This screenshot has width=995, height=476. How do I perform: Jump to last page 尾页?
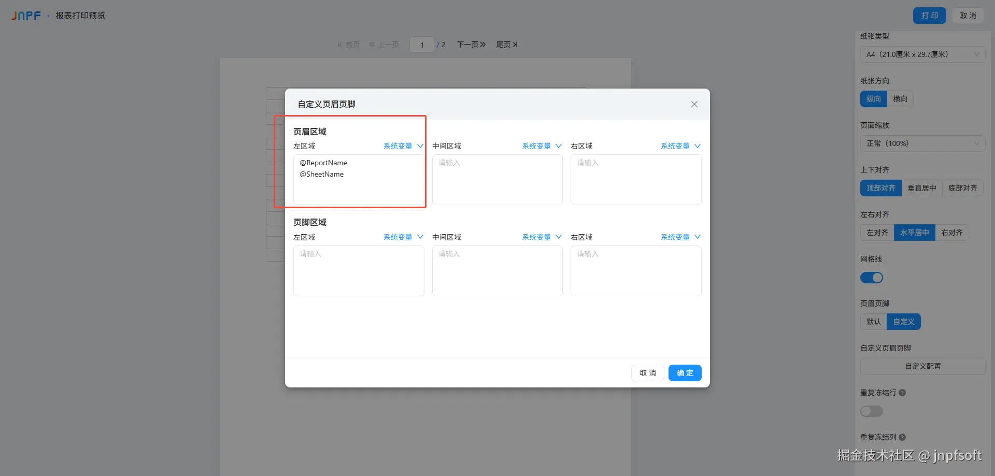[x=506, y=45]
